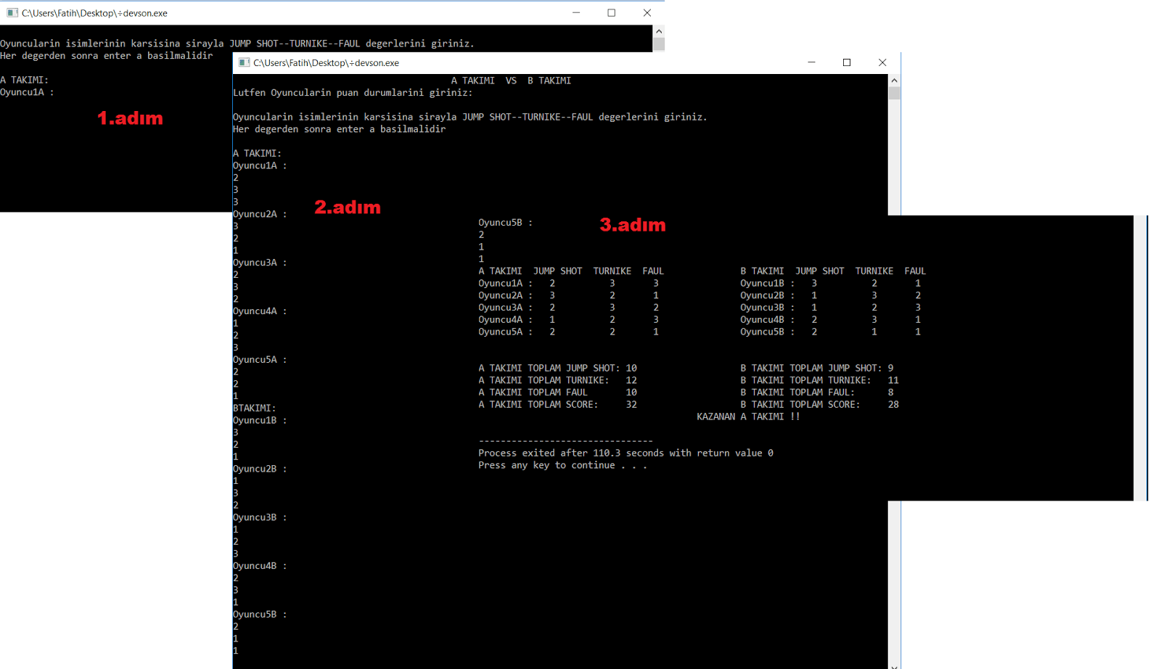Click the "B TAKIMI TOPLAM FAUL: 8" line
Screen dimensions: 1161x669
tap(817, 393)
